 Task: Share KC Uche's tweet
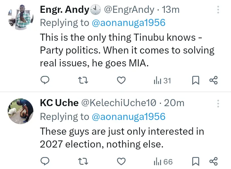tap(214, 161)
